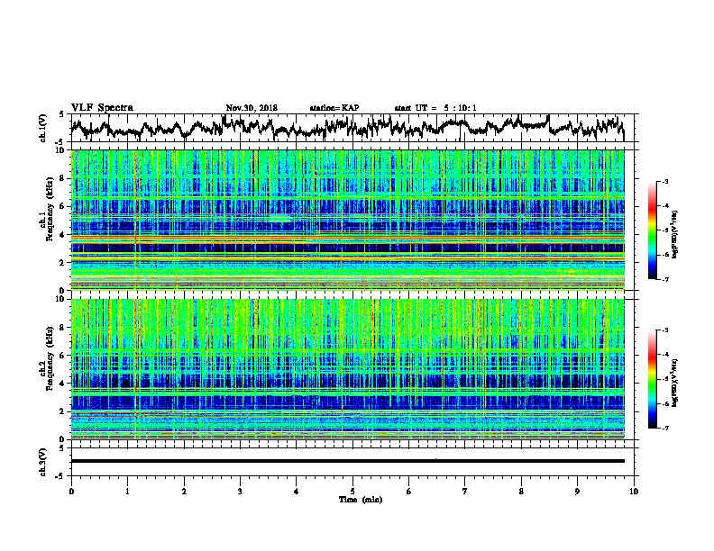Click the ch.2 color bar log(PSD) unit label
This screenshot has height=551, width=714.
click(675, 384)
